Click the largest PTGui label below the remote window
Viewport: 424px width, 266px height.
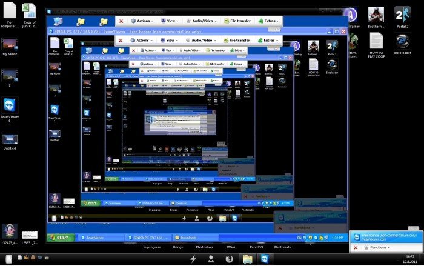(x=231, y=247)
